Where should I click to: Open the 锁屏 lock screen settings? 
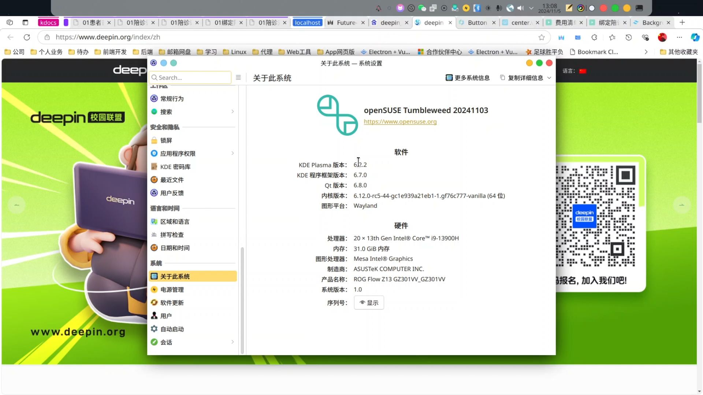click(193, 140)
